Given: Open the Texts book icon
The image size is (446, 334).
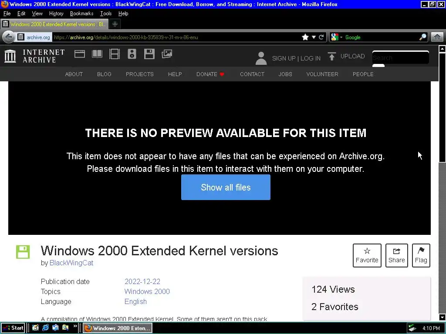Looking at the screenshot, I should coord(97,54).
